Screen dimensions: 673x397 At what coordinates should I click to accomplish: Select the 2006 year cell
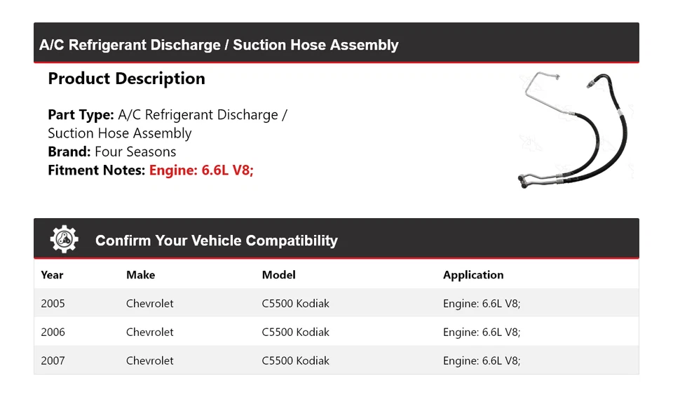(x=53, y=332)
